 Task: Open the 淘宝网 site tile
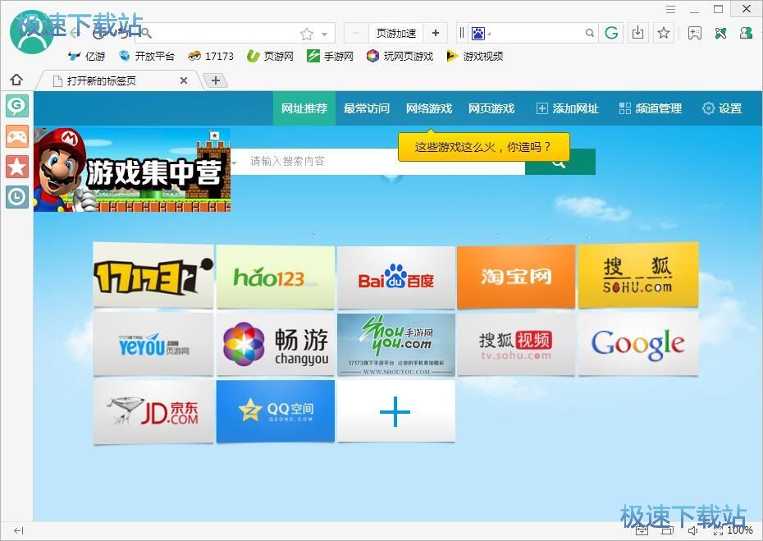[x=516, y=277]
